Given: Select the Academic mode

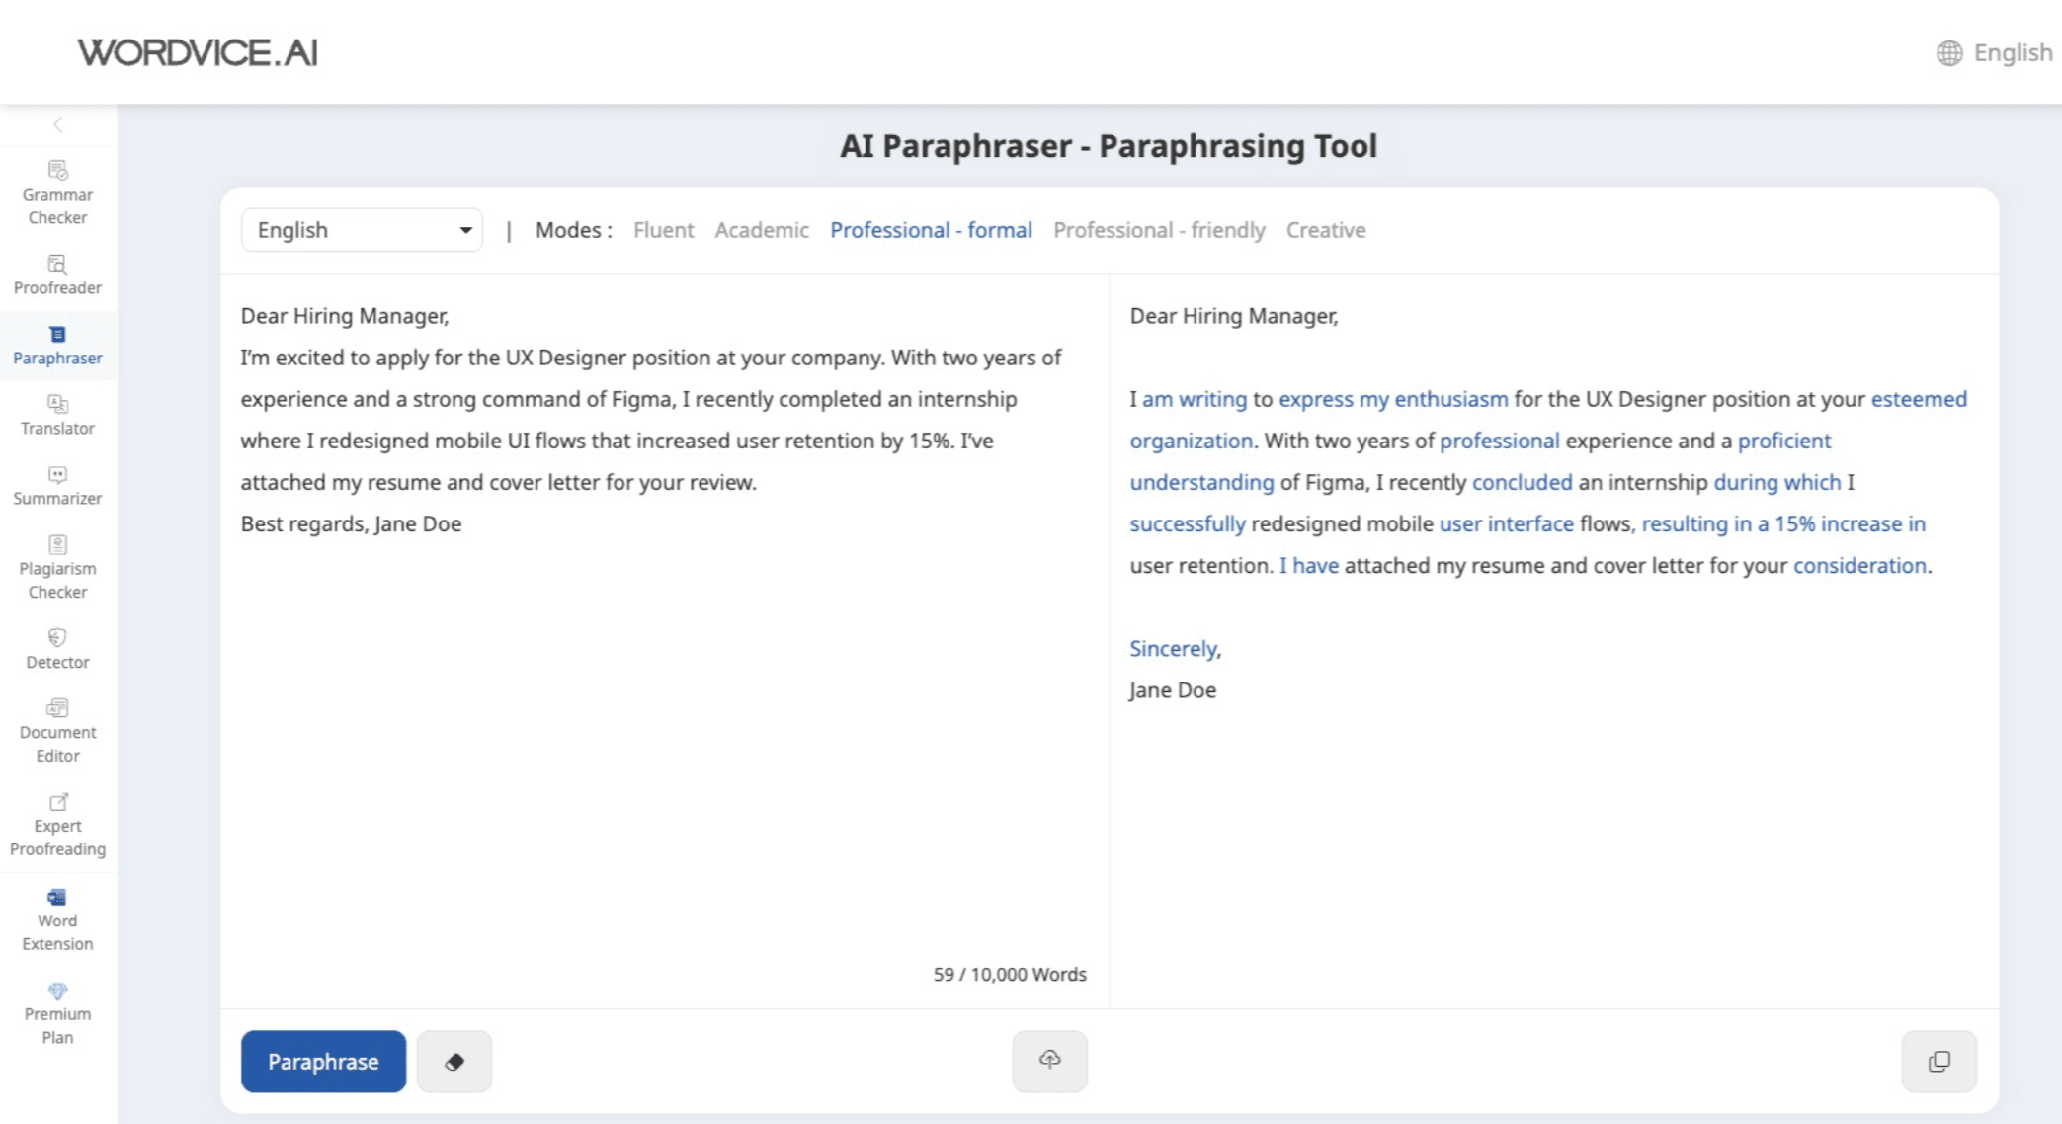Looking at the screenshot, I should click(x=761, y=230).
